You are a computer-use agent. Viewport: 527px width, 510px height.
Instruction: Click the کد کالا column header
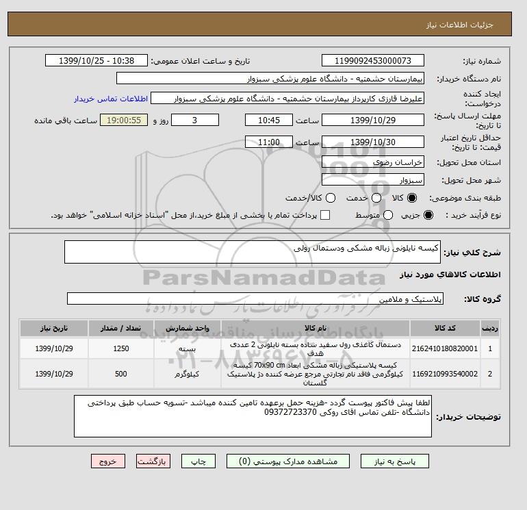point(445,328)
